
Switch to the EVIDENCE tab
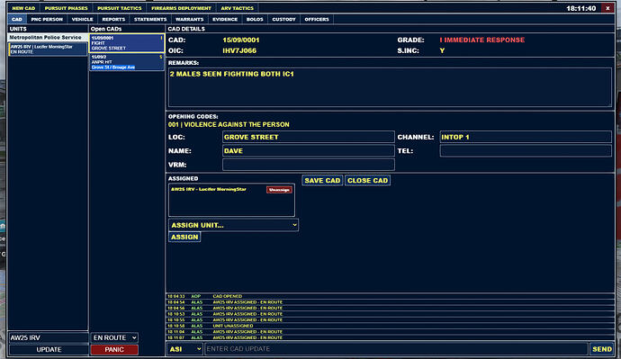pyautogui.click(x=225, y=19)
